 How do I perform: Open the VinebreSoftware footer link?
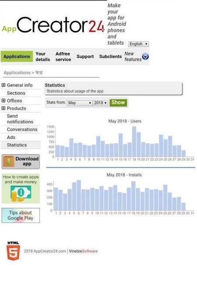click(x=83, y=251)
